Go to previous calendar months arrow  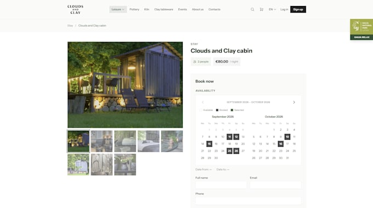click(202, 102)
